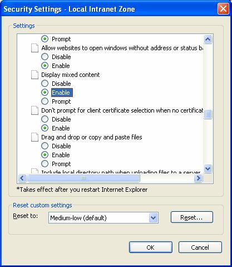Click the Cancel button
Image resolution: width=232 pixels, height=267 pixels.
[x=200, y=247]
